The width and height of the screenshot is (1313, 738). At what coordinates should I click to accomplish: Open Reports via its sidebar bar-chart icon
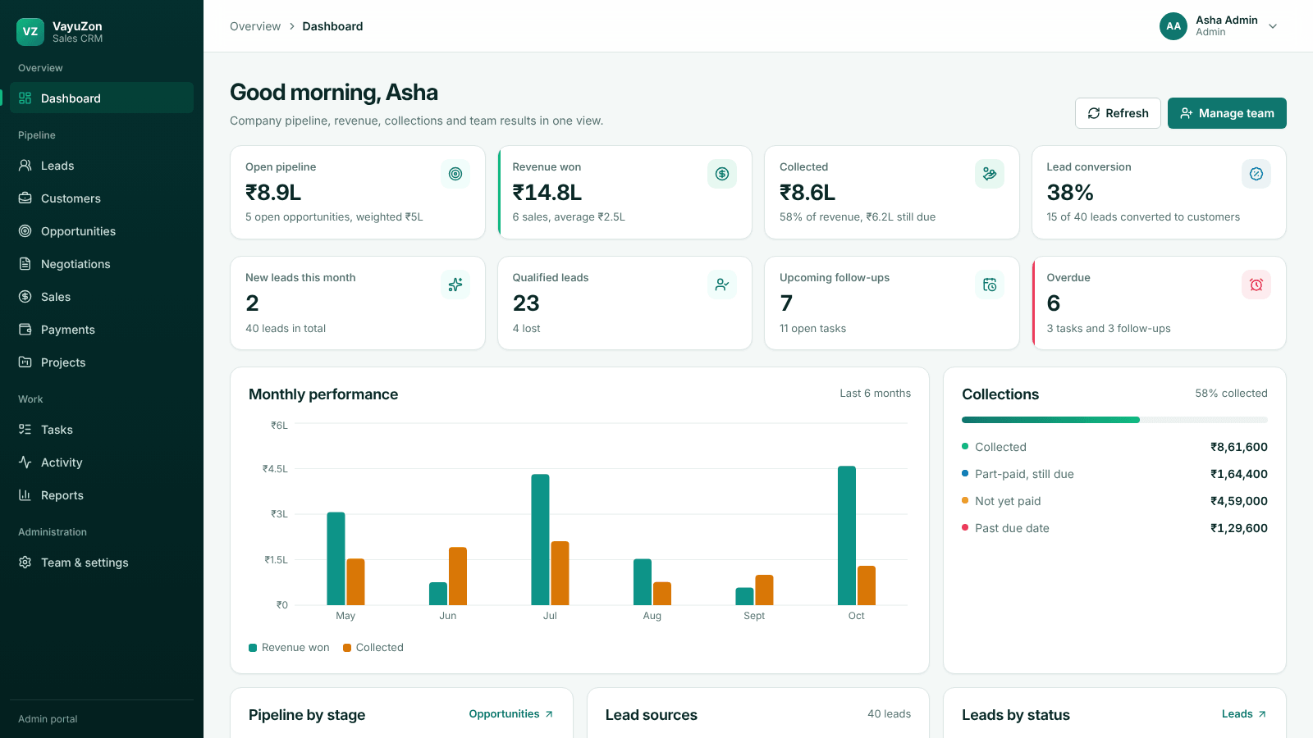(25, 495)
